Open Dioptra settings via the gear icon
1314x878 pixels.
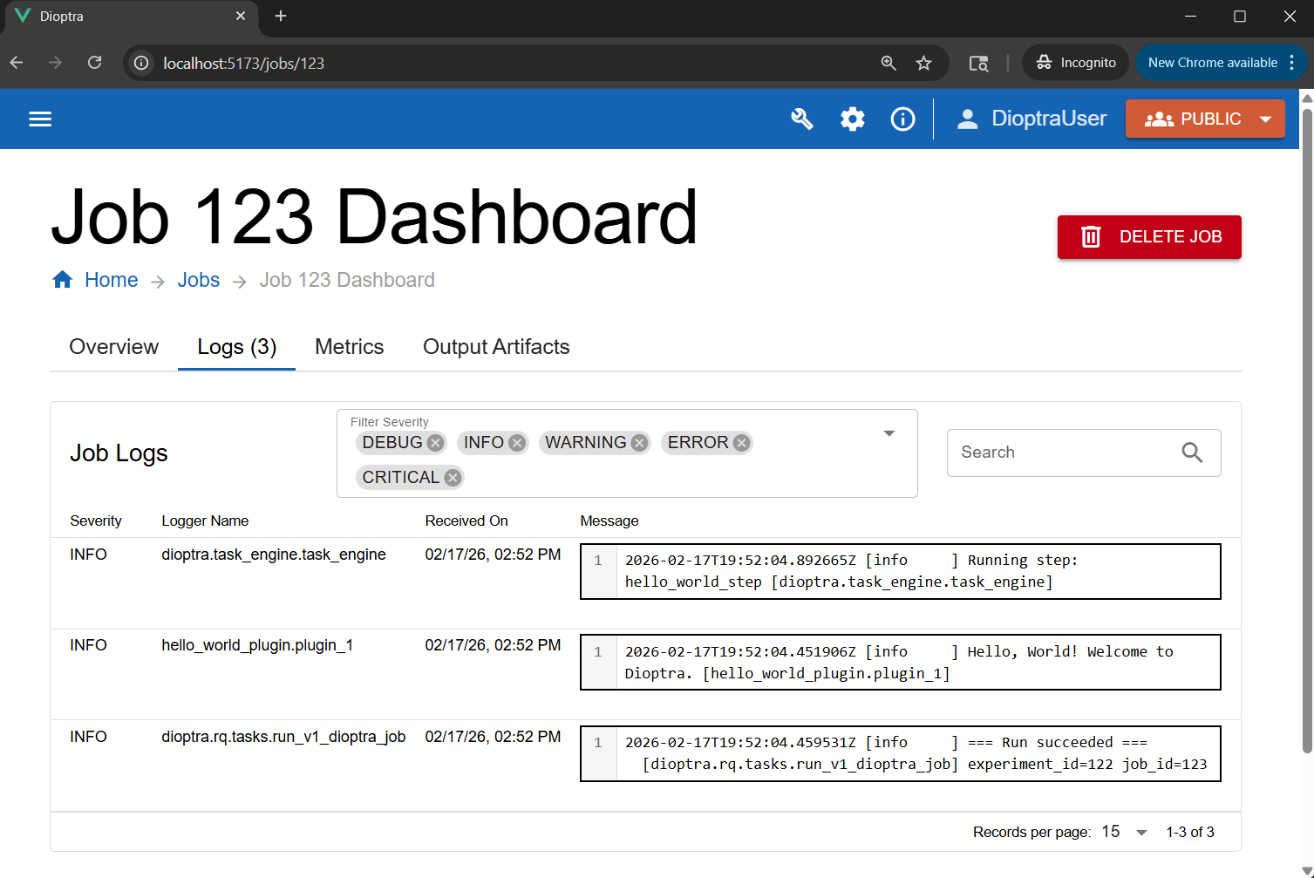(x=852, y=119)
